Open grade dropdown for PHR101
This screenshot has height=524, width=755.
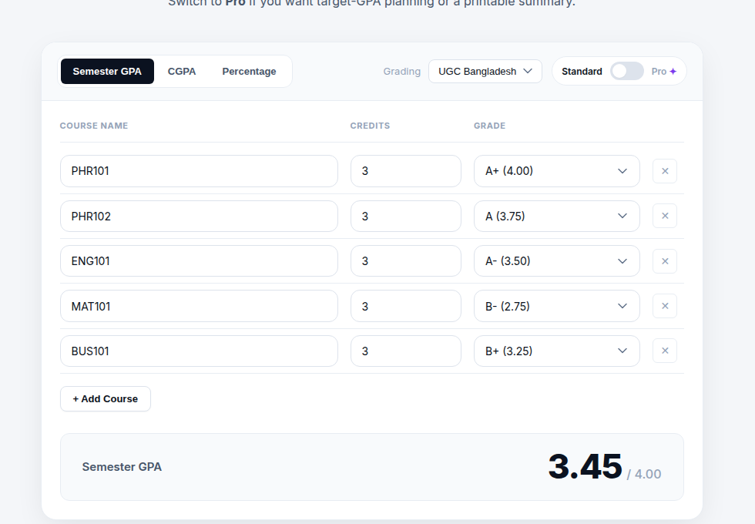556,171
